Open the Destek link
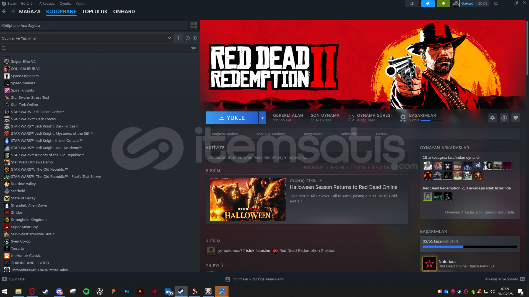Image resolution: width=529 pixels, height=297 pixels. pos(382,134)
